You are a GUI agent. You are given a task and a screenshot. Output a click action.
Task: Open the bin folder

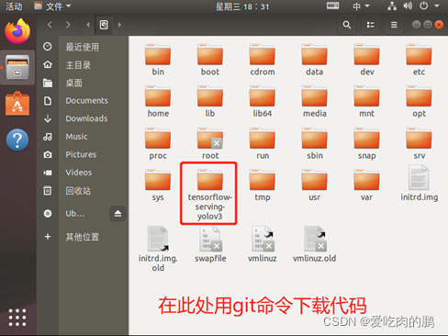pyautogui.click(x=158, y=59)
